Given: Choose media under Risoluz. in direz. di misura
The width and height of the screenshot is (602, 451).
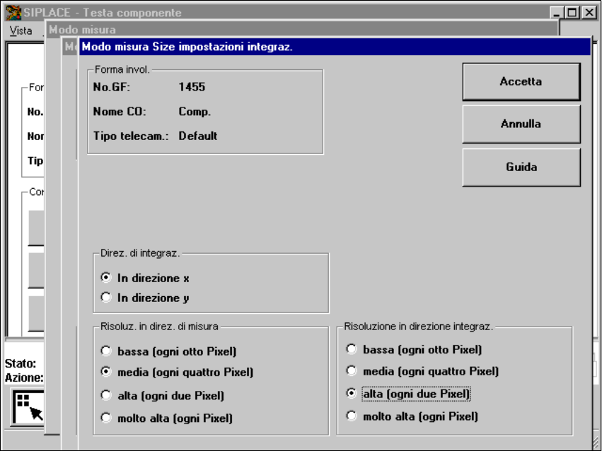Looking at the screenshot, I should 105,372.
